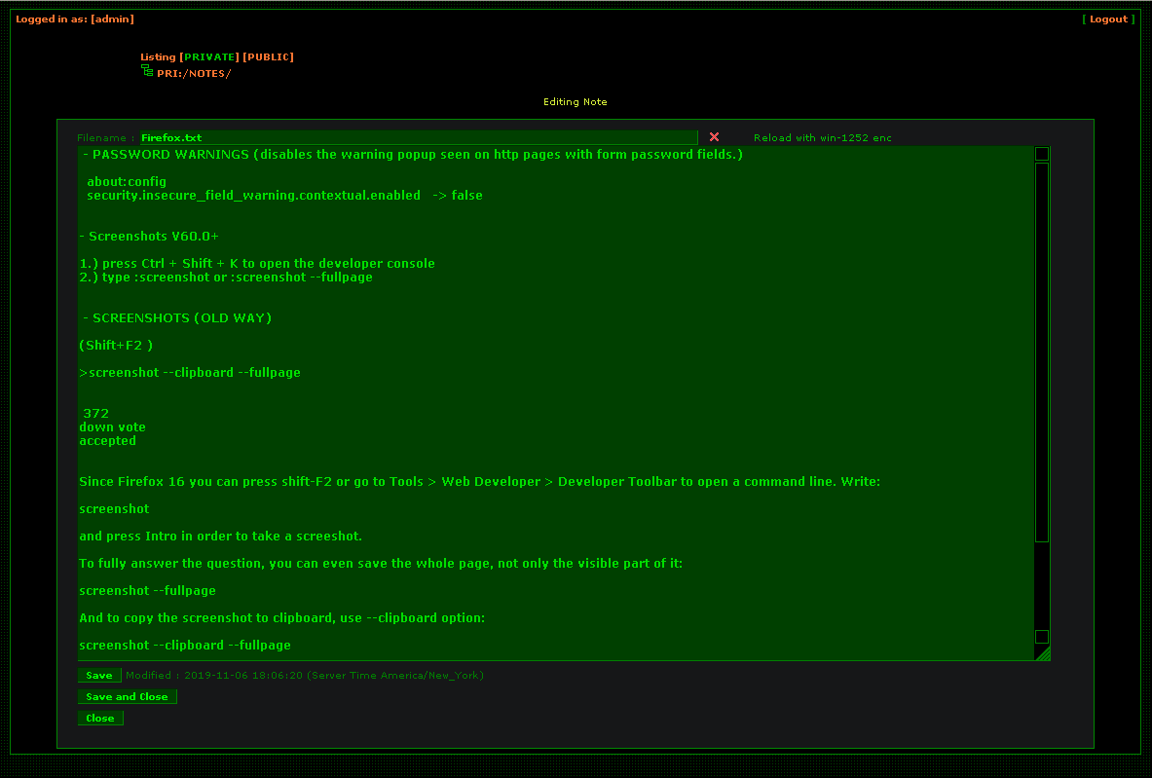This screenshot has height=778, width=1152.
Task: Click the resize grip at textarea corner
Action: 1043,654
